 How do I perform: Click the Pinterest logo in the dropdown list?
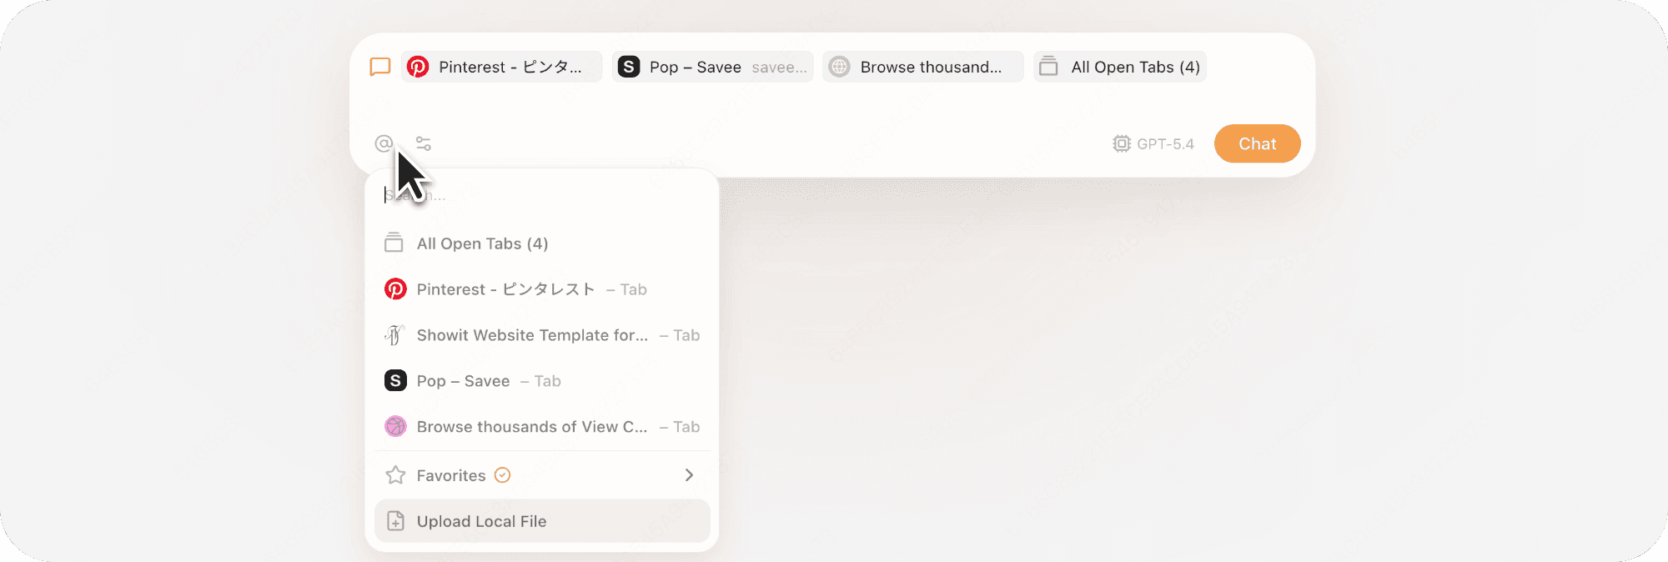pos(395,289)
